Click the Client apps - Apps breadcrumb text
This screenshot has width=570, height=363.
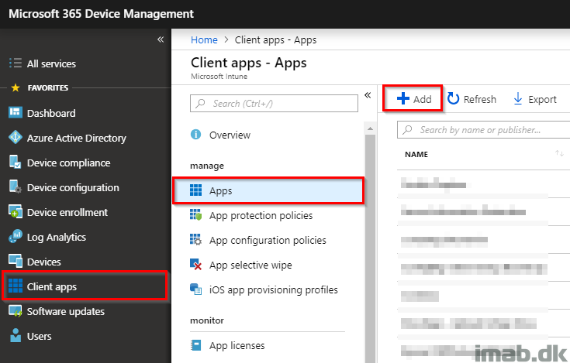275,40
